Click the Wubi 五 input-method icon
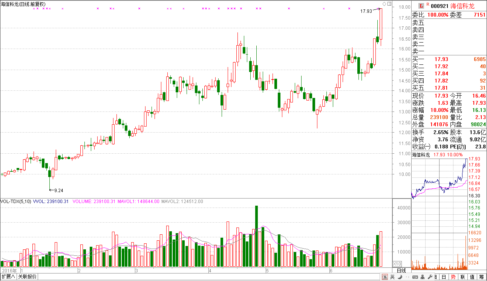The image size is (487, 281). point(385,277)
